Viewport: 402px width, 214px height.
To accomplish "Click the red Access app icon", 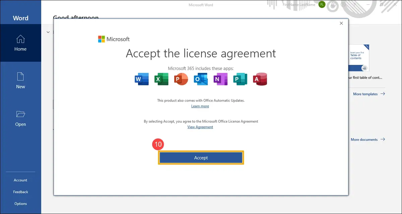I will click(x=260, y=79).
